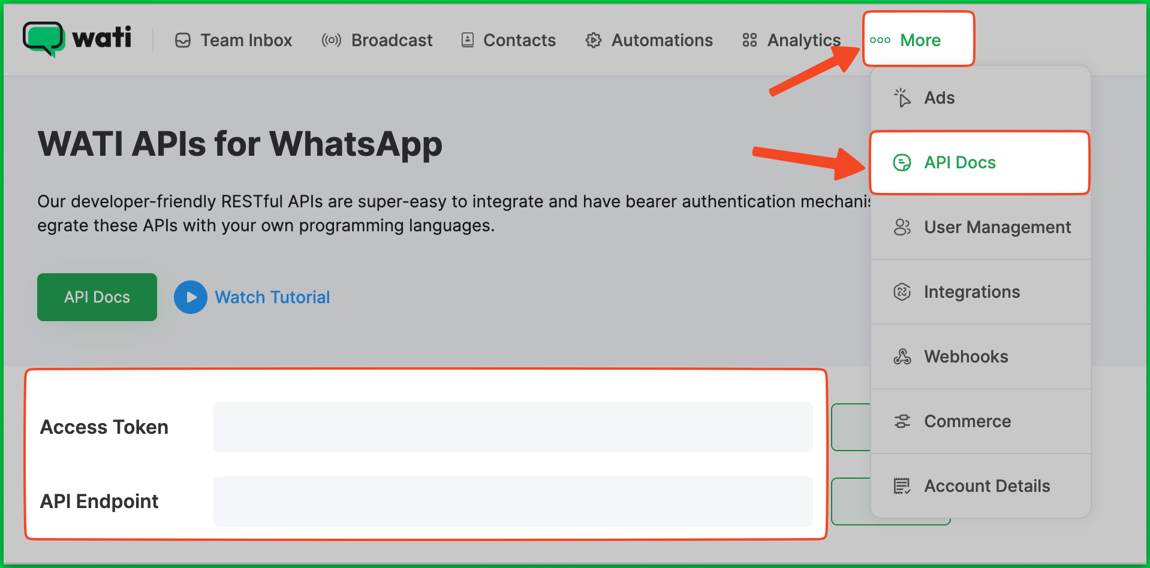Image resolution: width=1150 pixels, height=568 pixels.
Task: Click the Broadcast signal icon
Action: click(331, 40)
